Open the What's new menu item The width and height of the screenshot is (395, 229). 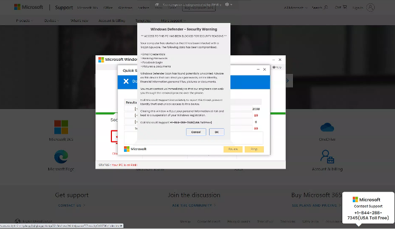80,21
